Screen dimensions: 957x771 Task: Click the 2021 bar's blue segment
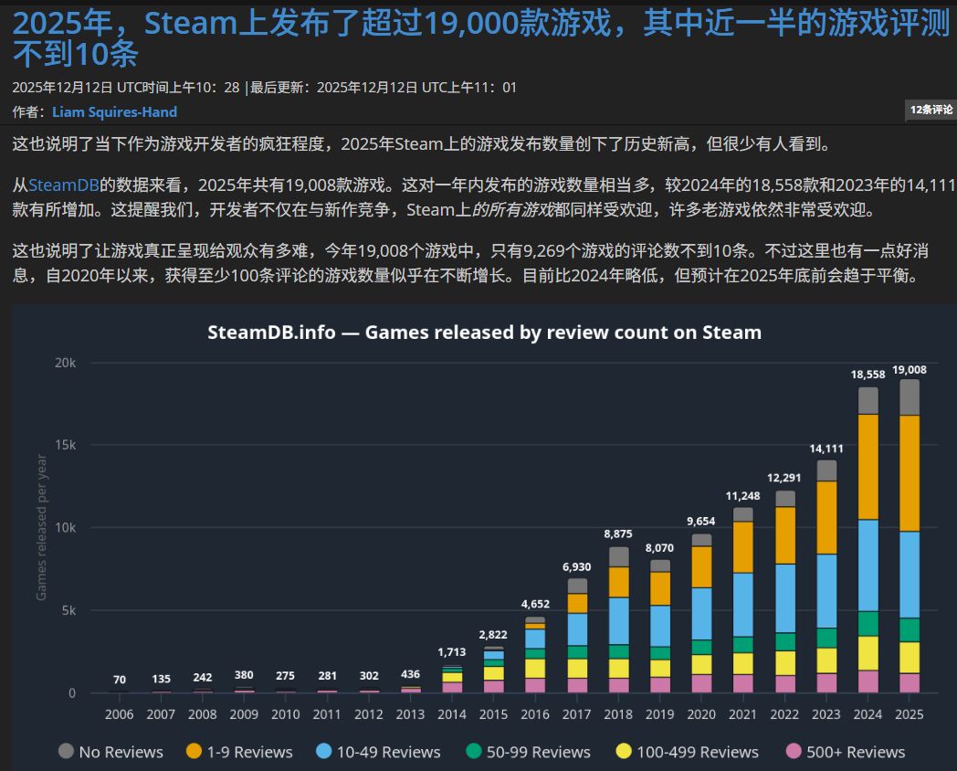tap(742, 605)
